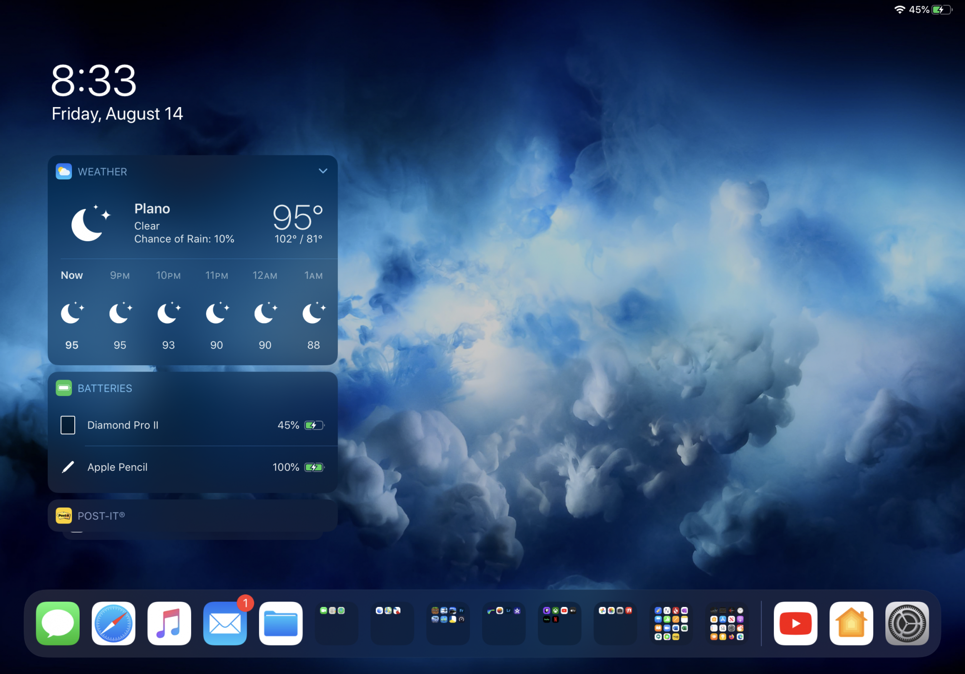Open the Music app
Image resolution: width=965 pixels, height=674 pixels.
pyautogui.click(x=169, y=623)
